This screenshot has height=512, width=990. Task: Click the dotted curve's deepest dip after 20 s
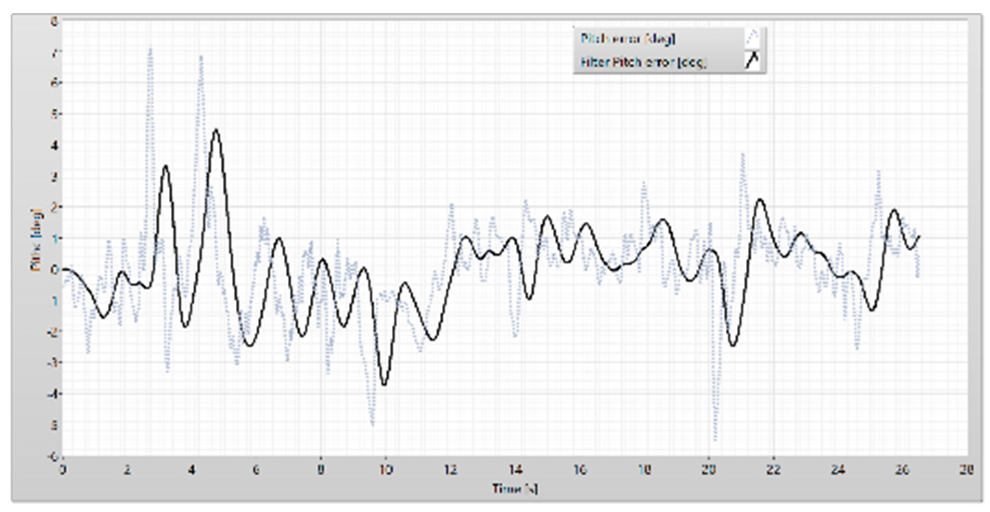pos(715,440)
